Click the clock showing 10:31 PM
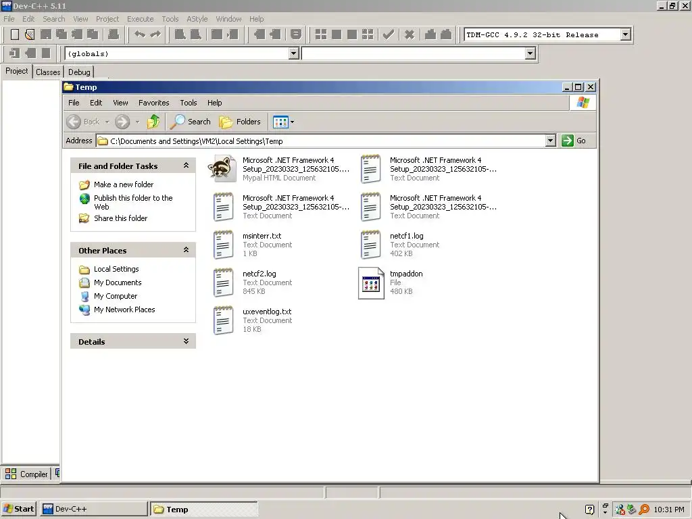 click(669, 510)
